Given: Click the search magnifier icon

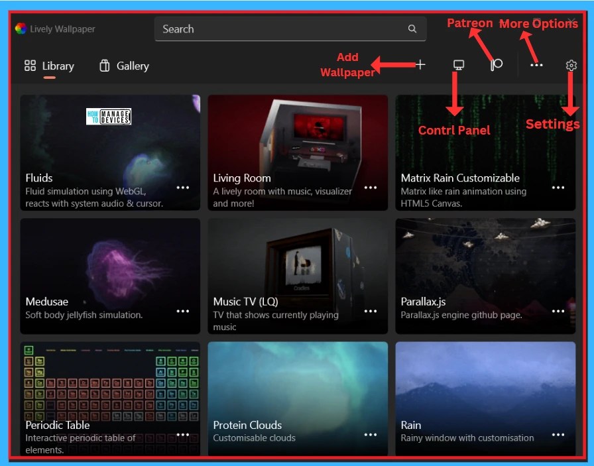Looking at the screenshot, I should pos(412,29).
